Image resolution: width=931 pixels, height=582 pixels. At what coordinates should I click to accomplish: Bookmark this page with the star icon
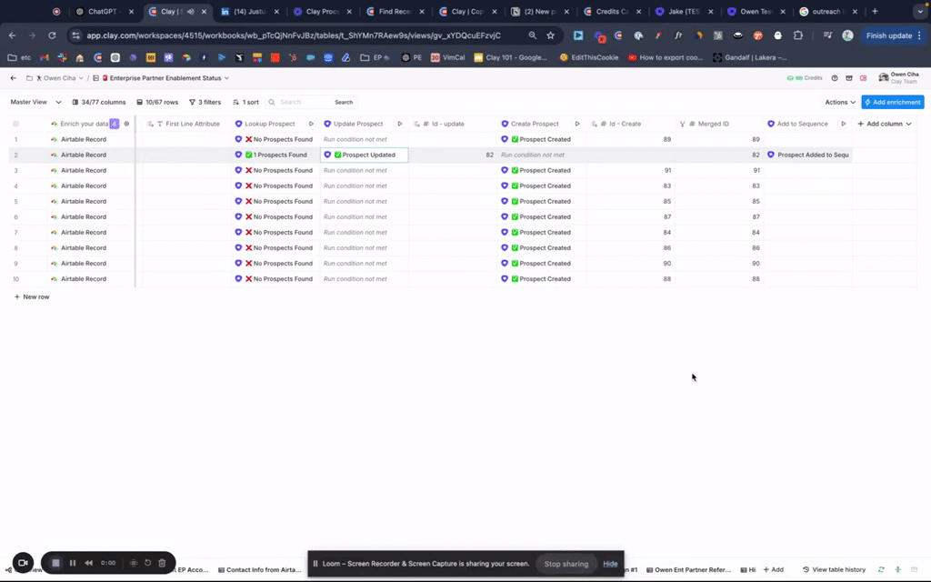[x=550, y=35]
